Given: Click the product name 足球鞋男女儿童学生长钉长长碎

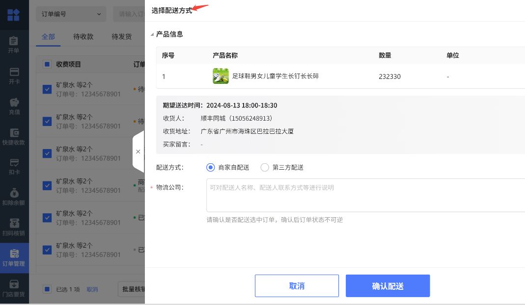Looking at the screenshot, I should [276, 76].
